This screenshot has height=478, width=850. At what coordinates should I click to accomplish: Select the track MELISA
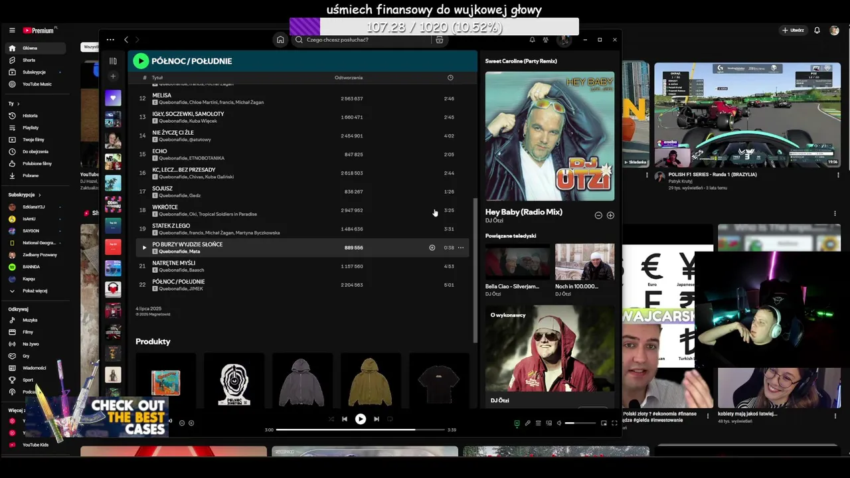pos(162,96)
